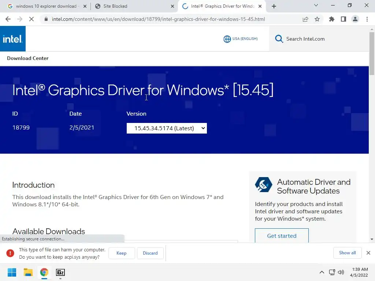Open the browser side panel
The width and height of the screenshot is (375, 281).
point(344,19)
